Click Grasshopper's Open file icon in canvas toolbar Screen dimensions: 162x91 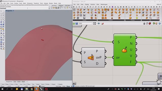(74, 24)
